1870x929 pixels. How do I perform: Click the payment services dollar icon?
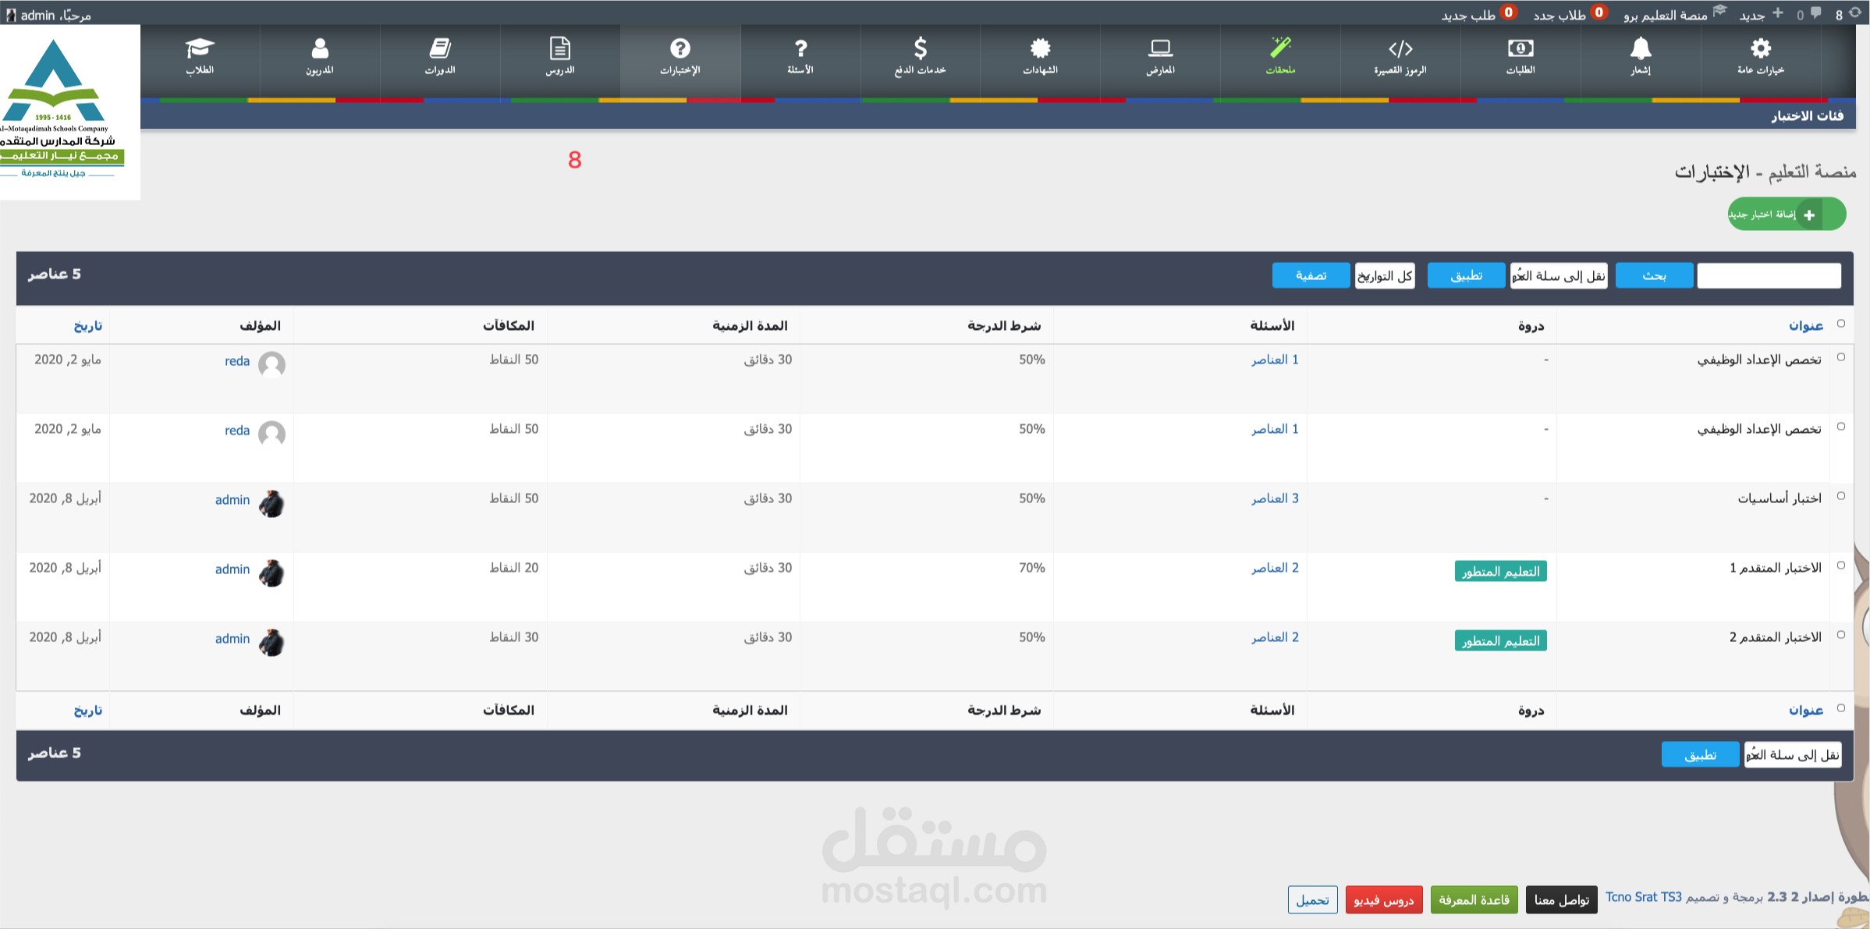(921, 49)
